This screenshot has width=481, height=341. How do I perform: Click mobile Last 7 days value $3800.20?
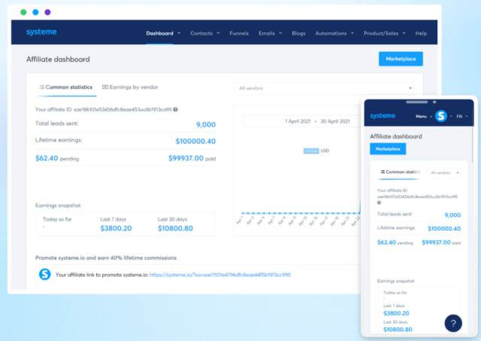[x=396, y=313]
